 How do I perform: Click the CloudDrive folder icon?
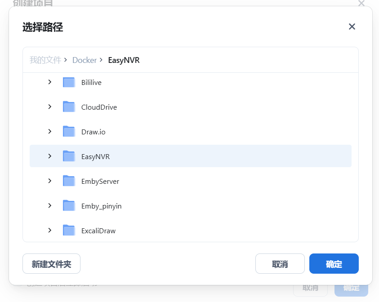[69, 107]
